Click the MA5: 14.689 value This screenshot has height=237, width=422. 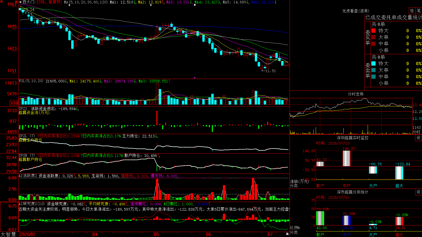[236, 2]
